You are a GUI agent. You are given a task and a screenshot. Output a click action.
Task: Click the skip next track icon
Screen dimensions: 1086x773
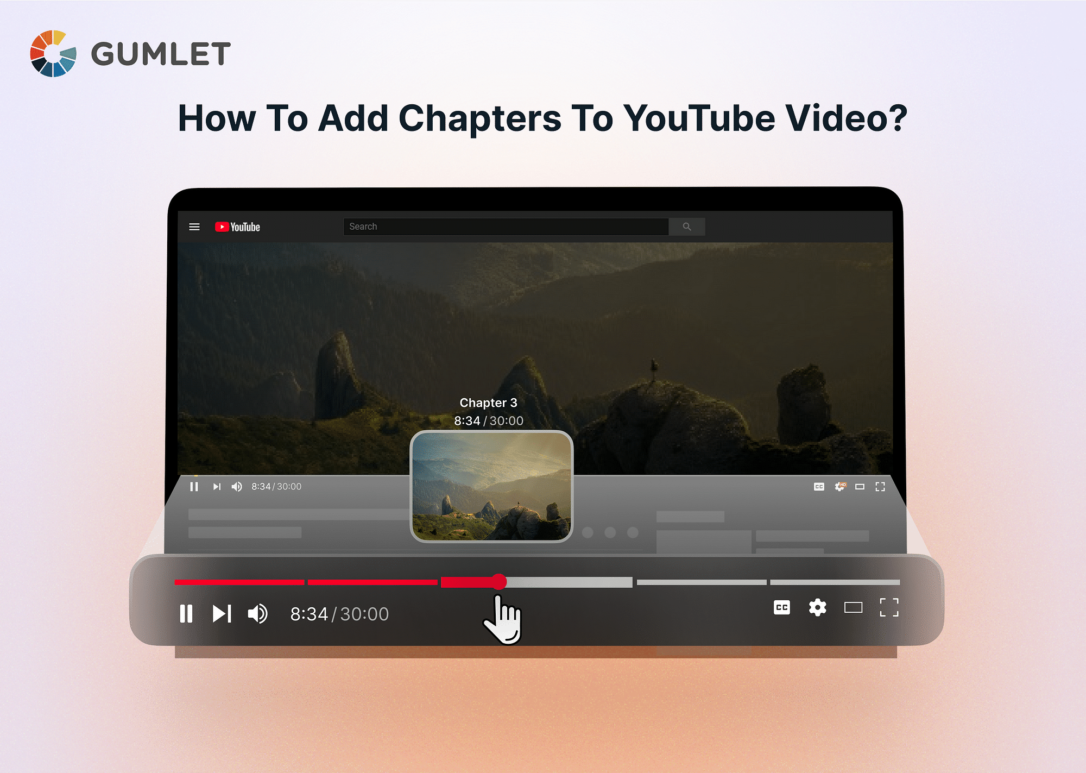click(222, 614)
